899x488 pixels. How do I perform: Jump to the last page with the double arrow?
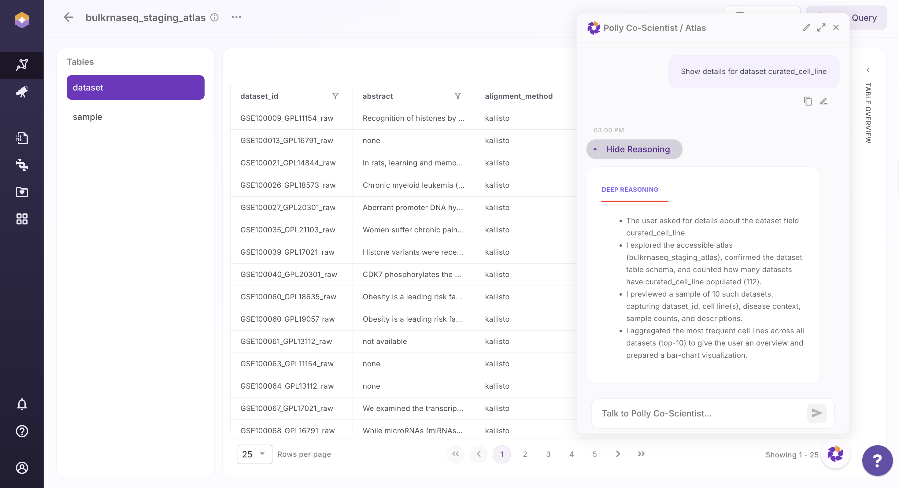[x=641, y=454]
